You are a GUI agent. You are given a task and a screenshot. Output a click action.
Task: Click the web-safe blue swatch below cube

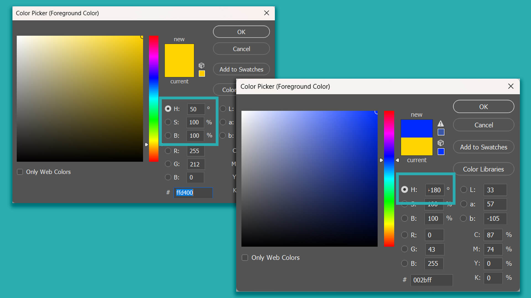(x=441, y=151)
